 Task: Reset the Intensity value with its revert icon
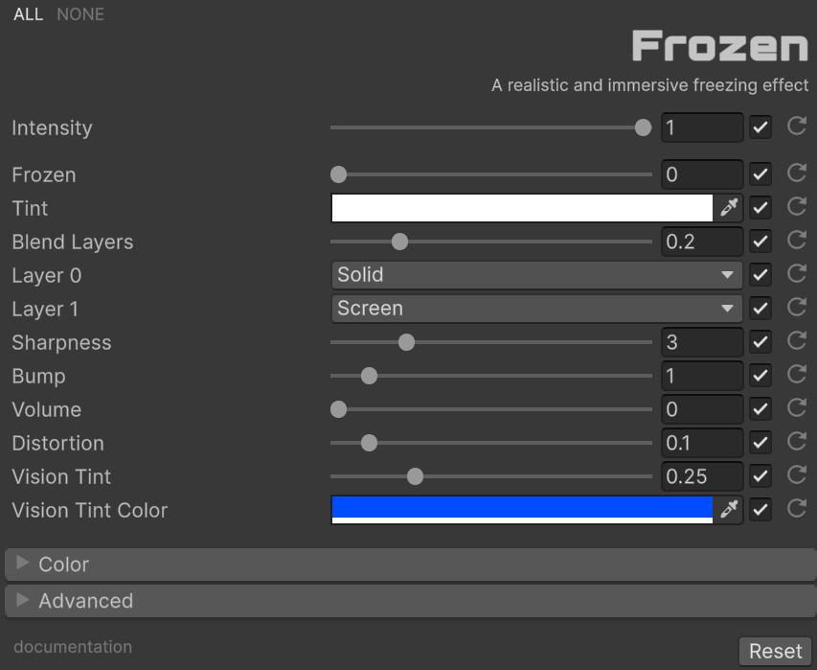click(x=796, y=127)
